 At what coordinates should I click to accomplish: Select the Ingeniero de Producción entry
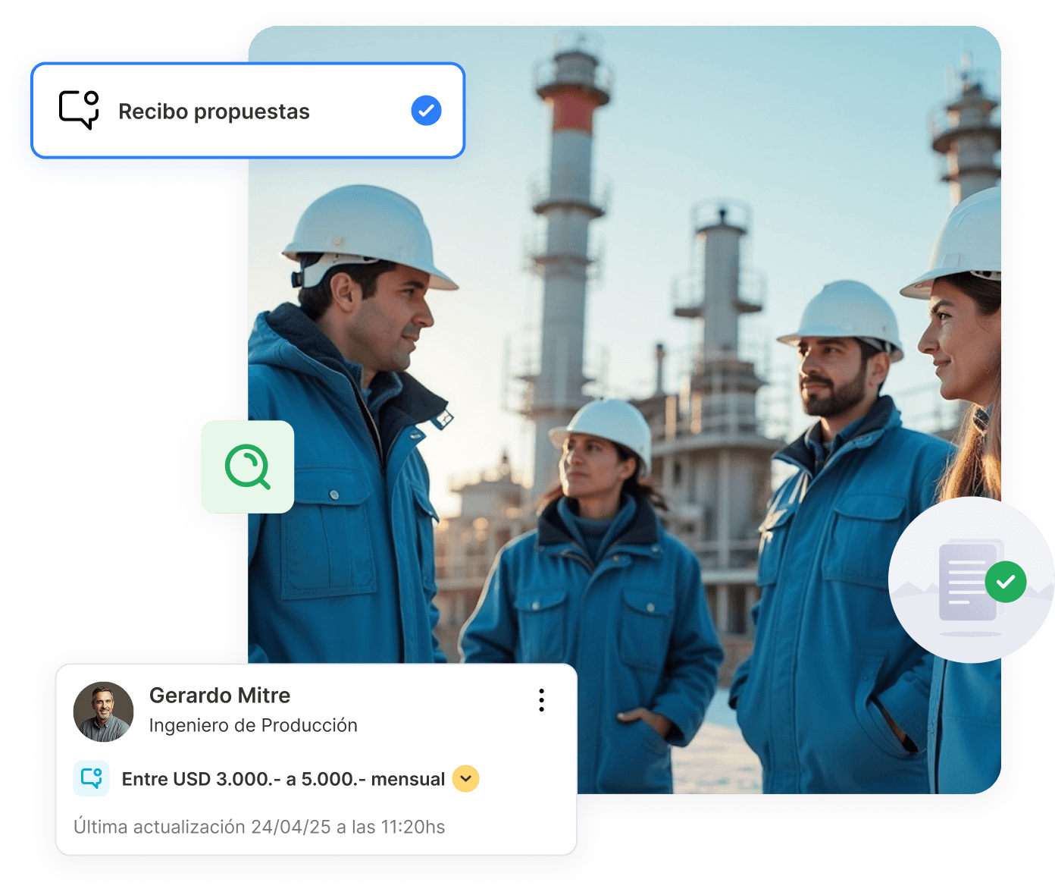[253, 725]
